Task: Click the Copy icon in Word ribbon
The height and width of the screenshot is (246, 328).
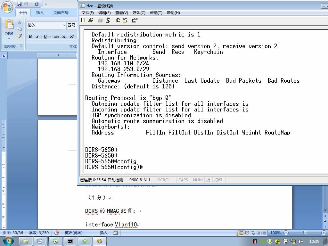Action: [20, 29]
